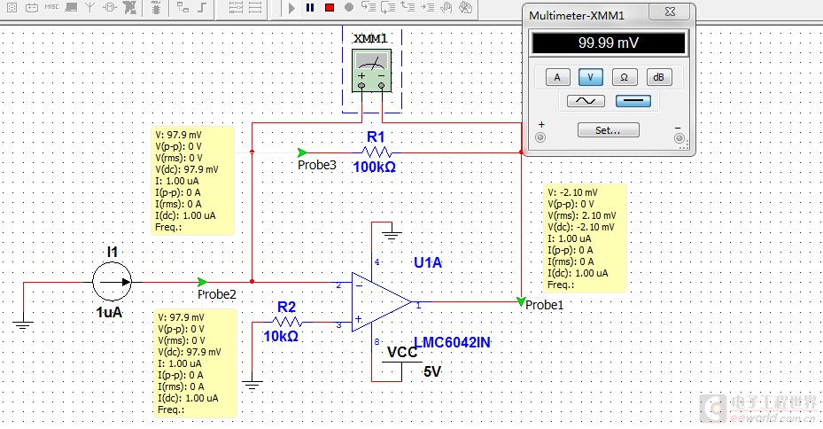Viewport: 823px width, 429px height.
Task: Click the Multimeter-XMM1 title bar
Action: click(x=586, y=15)
